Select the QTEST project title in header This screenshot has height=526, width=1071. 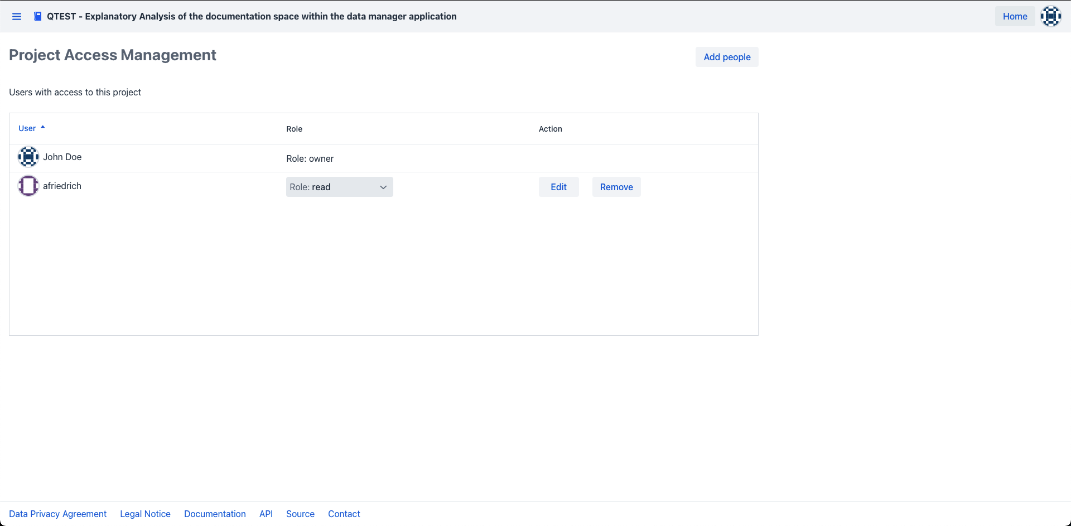pyautogui.click(x=251, y=16)
